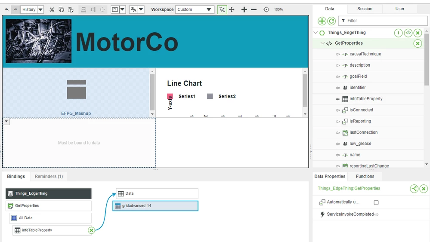Image resolution: width=430 pixels, height=242 pixels.
Task: Select the EFPG_Mashup contained mashup widget
Action: [76, 93]
